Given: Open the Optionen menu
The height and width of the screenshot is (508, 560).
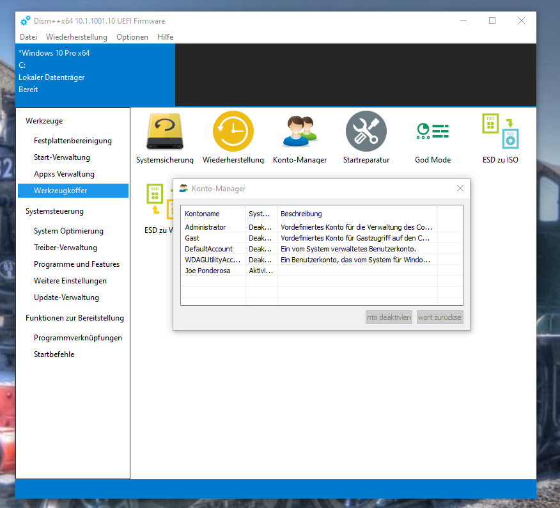Looking at the screenshot, I should click(x=132, y=37).
